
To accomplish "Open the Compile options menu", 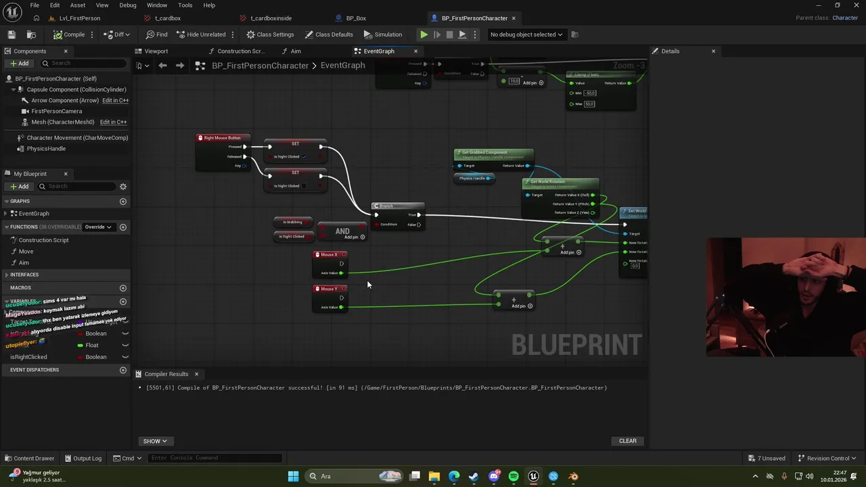I will click(x=91, y=34).
